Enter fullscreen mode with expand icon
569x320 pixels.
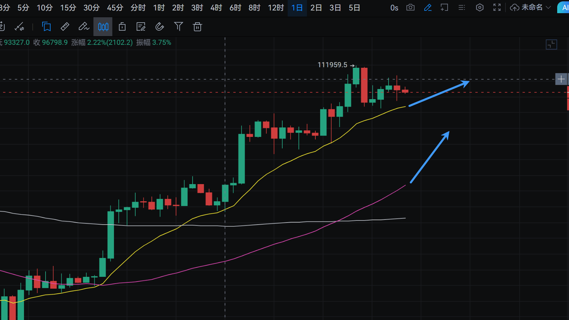pyautogui.click(x=497, y=7)
